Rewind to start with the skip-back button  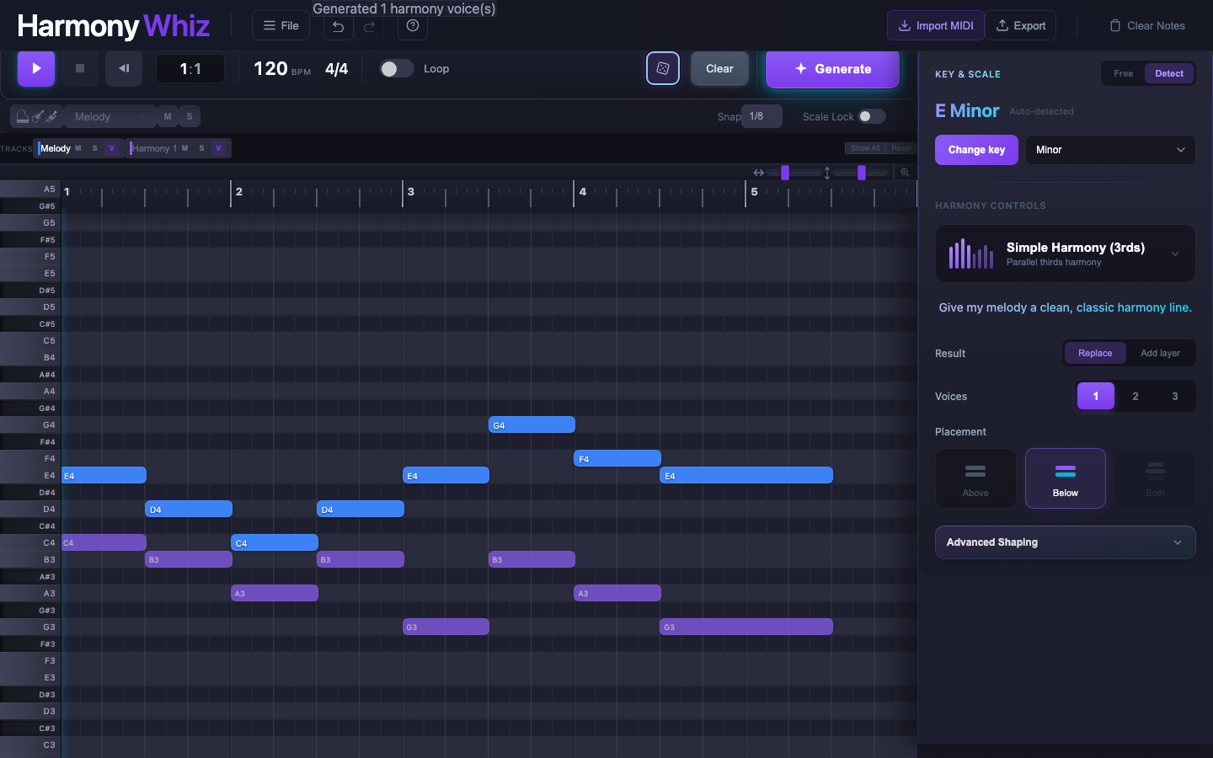pos(124,68)
